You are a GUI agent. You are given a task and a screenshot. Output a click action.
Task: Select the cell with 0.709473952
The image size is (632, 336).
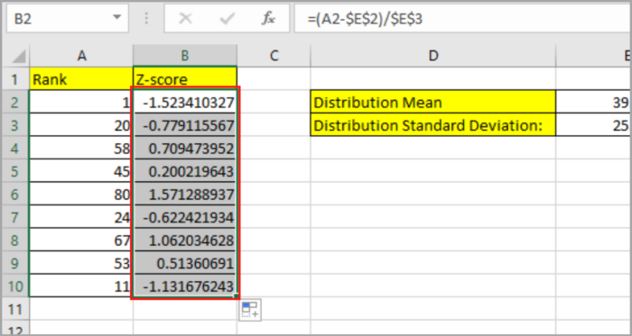pyautogui.click(x=185, y=148)
